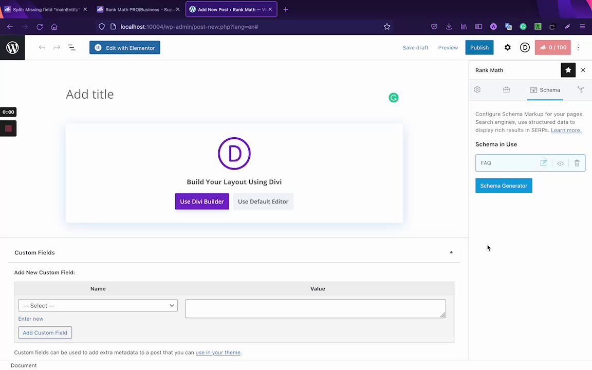Switch to Rank Math PRO/Business Support tab

point(138,9)
